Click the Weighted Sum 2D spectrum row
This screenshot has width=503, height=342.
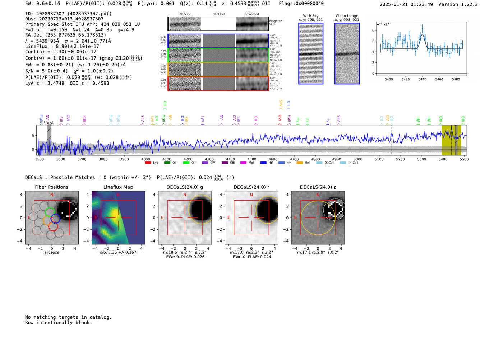click(218, 24)
